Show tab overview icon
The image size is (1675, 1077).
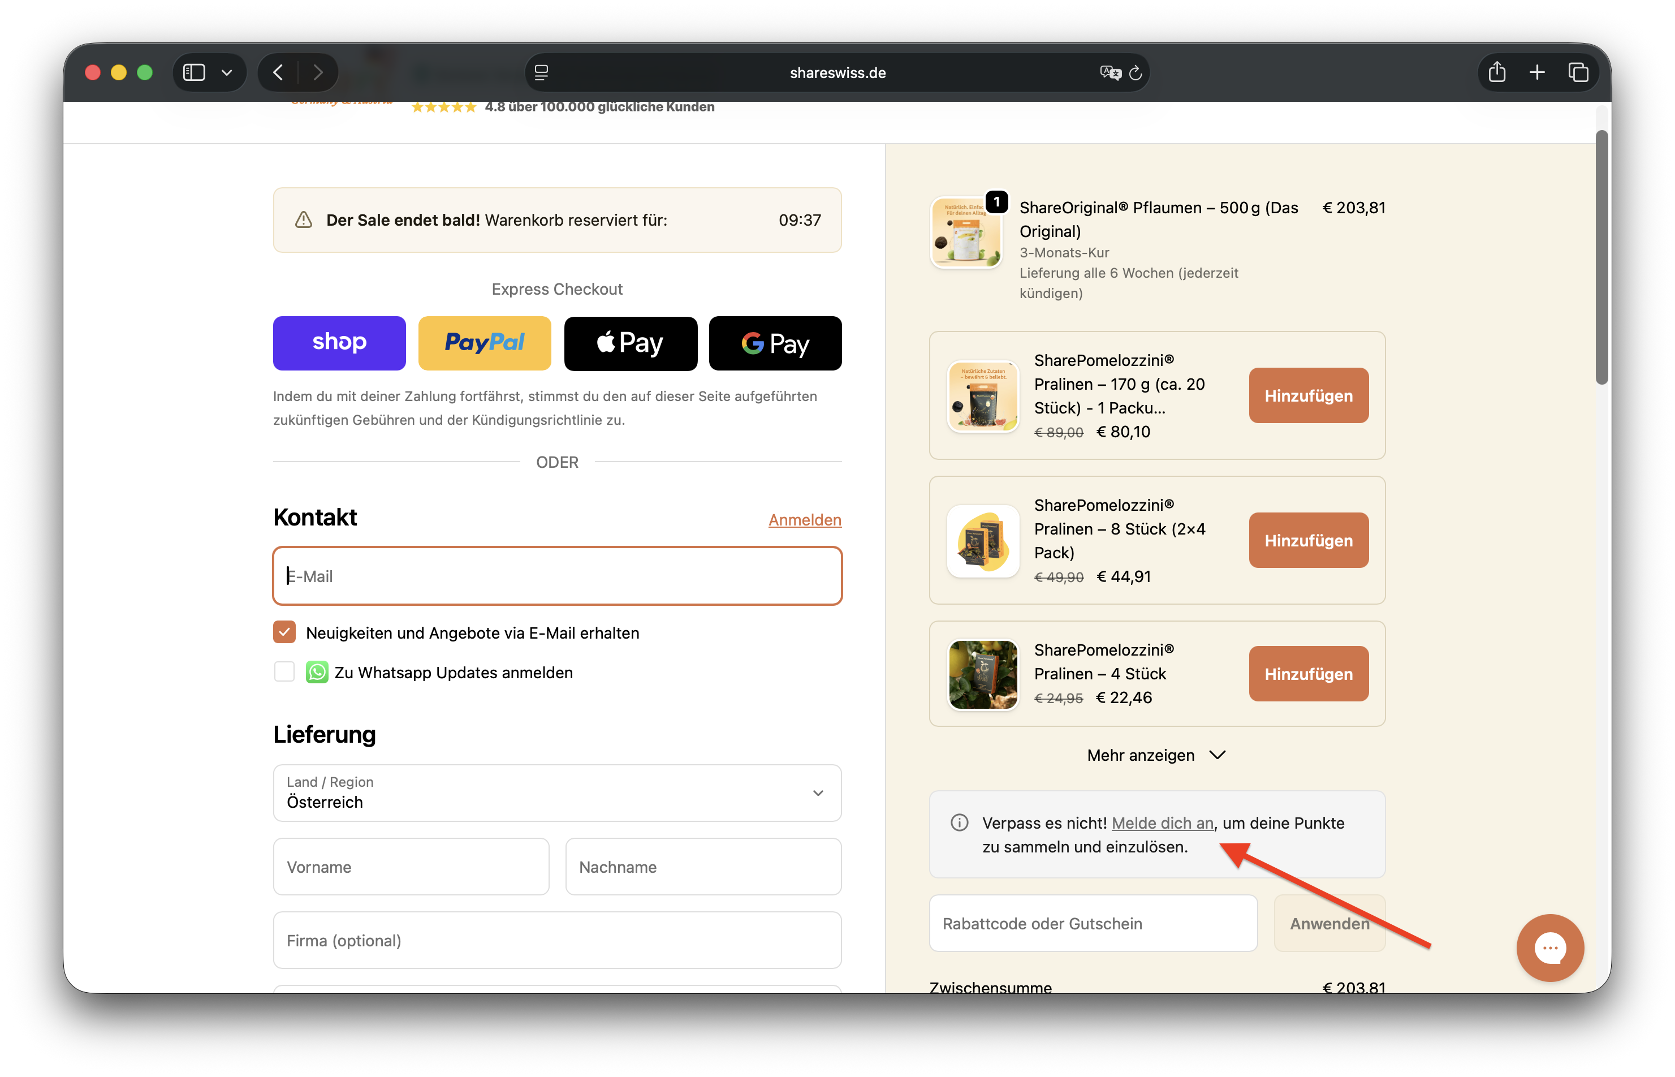1578,73
